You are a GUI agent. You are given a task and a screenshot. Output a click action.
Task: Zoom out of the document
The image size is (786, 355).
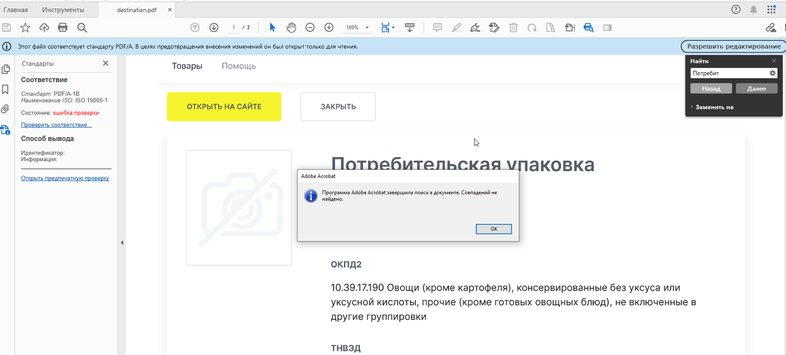(310, 27)
